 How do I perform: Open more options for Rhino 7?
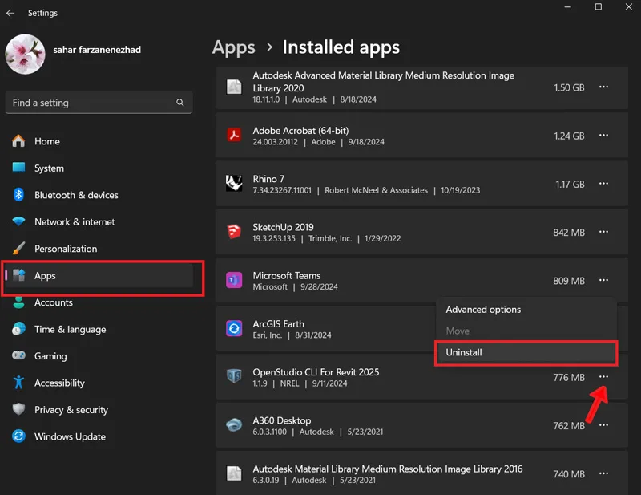coord(603,184)
